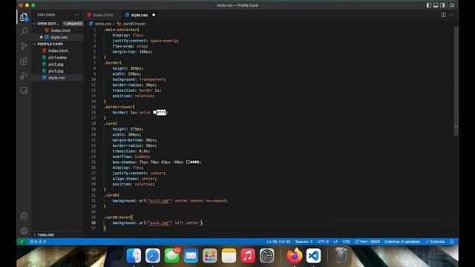Open Messages from the Dock
This screenshot has height=267, width=475.
(171, 255)
